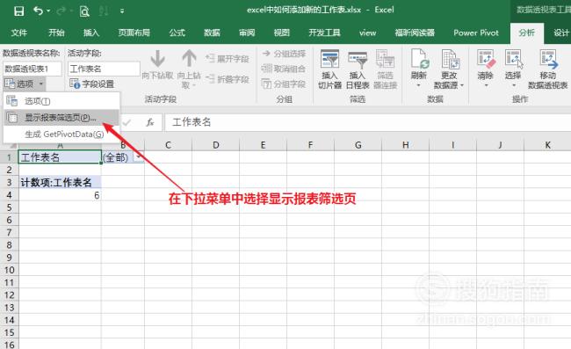
Task: Click 取消组合 ungroup
Action: click(284, 69)
